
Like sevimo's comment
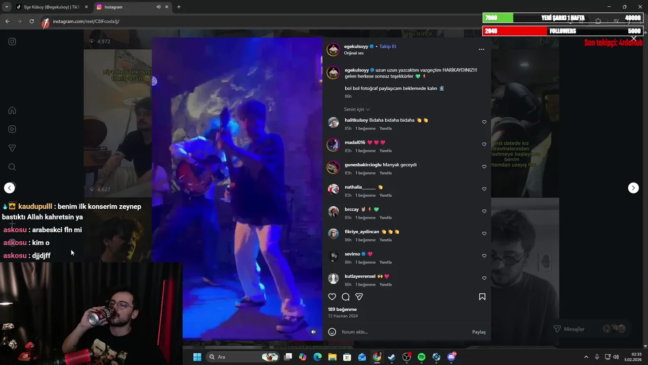pos(484,256)
